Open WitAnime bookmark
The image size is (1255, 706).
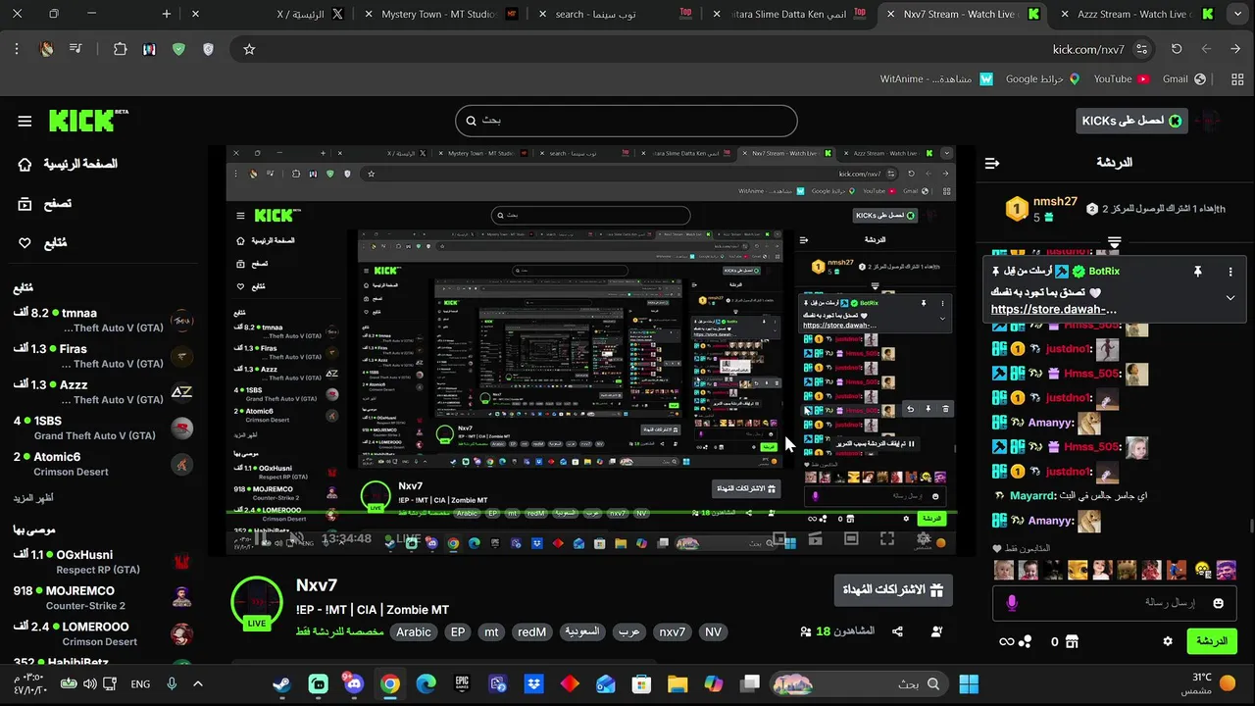tap(936, 78)
